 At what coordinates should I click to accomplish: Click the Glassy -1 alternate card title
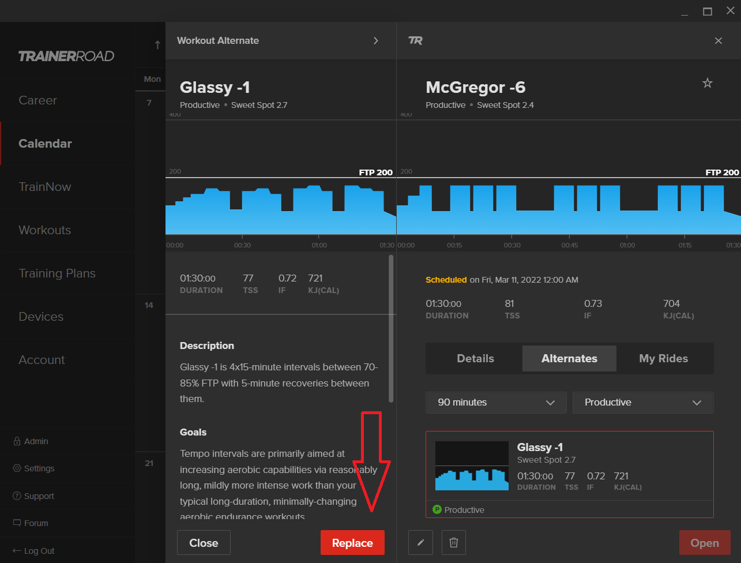[540, 447]
